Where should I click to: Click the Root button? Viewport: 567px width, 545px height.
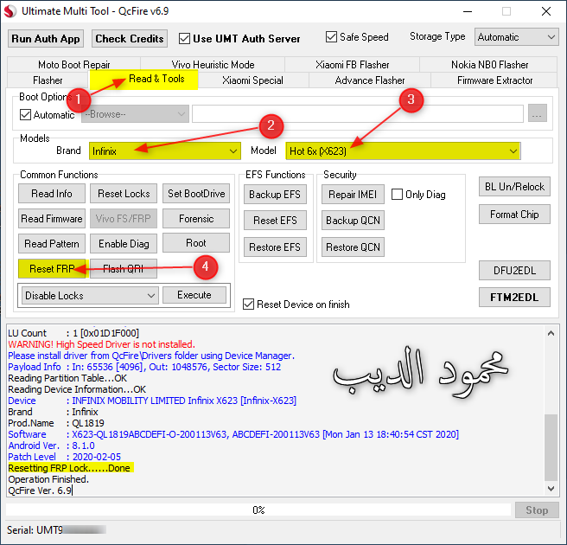(x=196, y=242)
